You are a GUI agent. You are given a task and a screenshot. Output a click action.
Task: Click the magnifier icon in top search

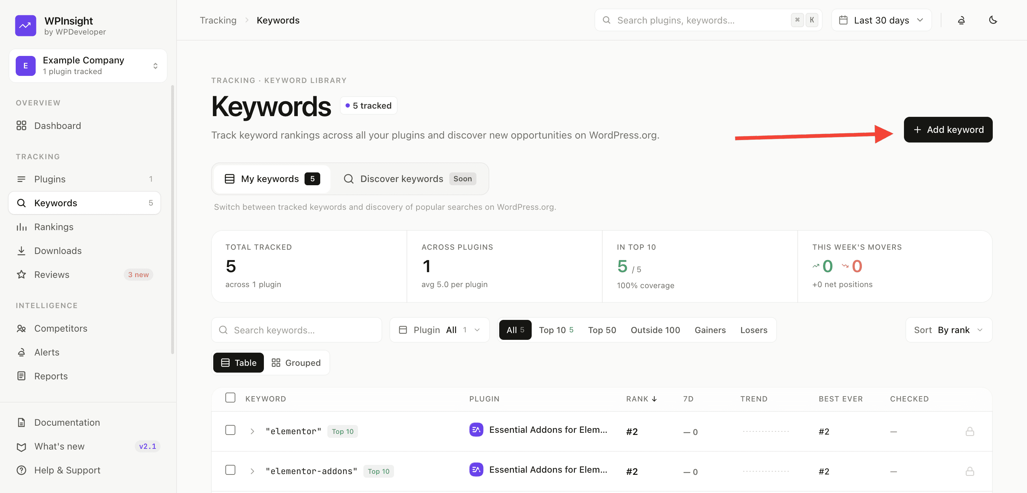606,20
